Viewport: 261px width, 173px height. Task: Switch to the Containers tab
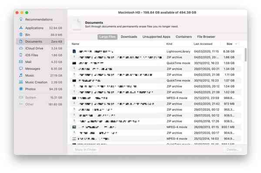[184, 37]
